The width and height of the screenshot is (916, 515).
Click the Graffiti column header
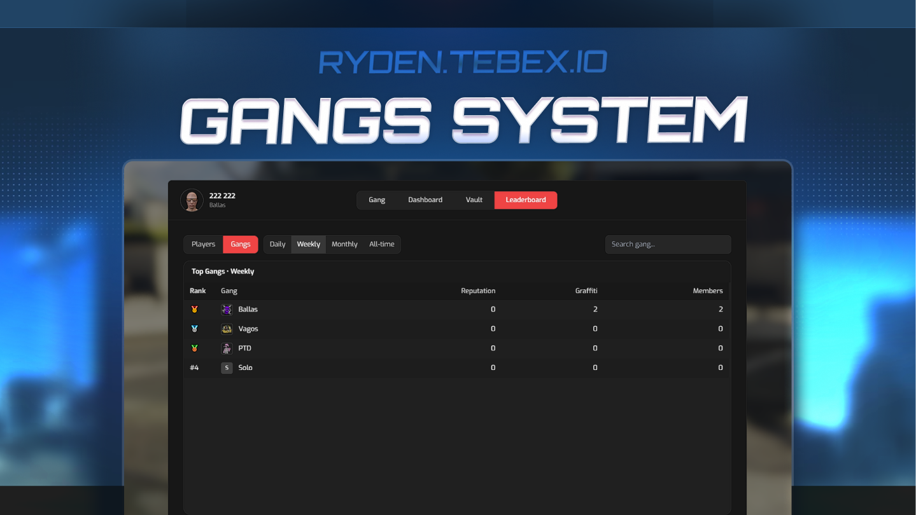[586, 291]
